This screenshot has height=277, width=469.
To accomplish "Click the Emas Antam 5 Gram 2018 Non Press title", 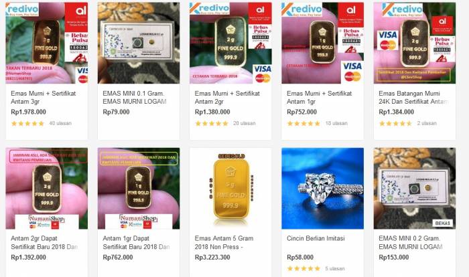I will click(224, 243).
